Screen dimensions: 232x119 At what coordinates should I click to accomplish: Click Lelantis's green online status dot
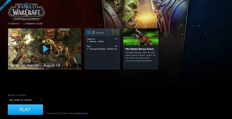coord(88,42)
